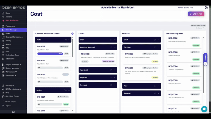Open the user profile icon
Screen dimensions: 211x119
(206, 8)
